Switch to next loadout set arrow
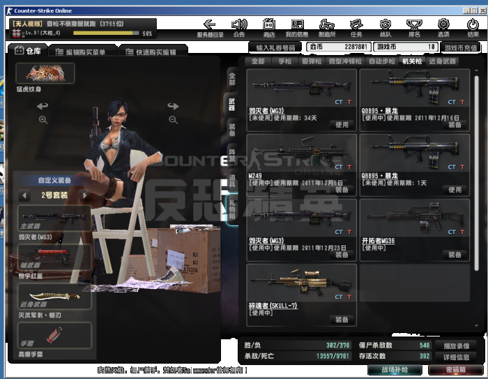The image size is (488, 379). point(84,196)
